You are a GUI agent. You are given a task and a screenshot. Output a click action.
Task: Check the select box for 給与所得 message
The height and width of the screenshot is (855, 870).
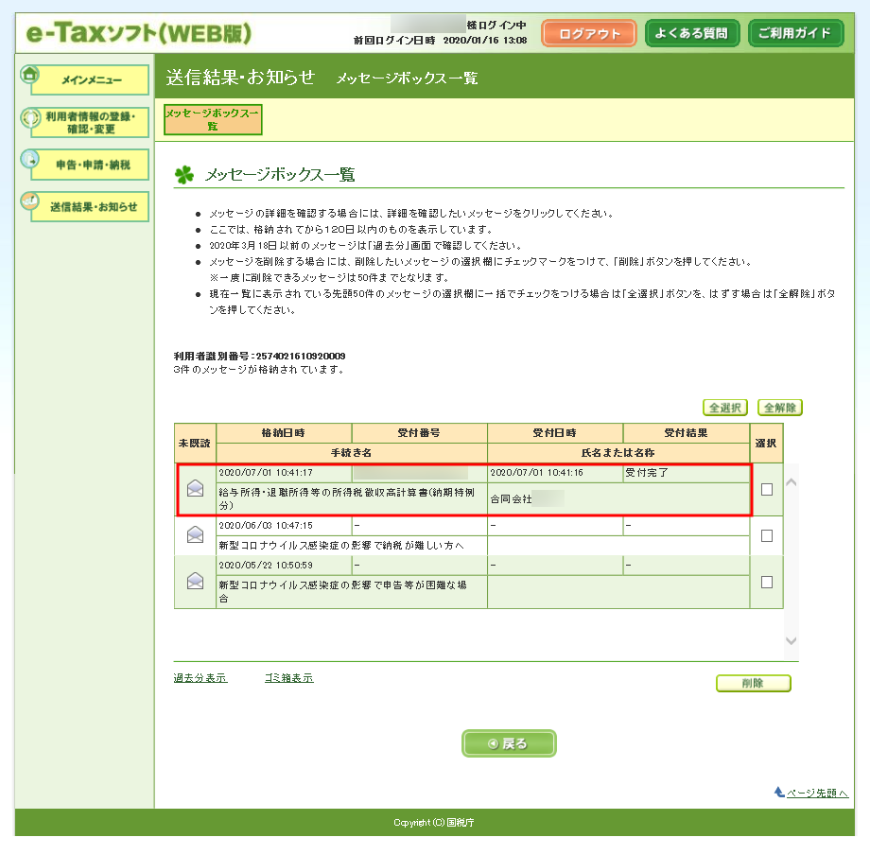coord(766,489)
